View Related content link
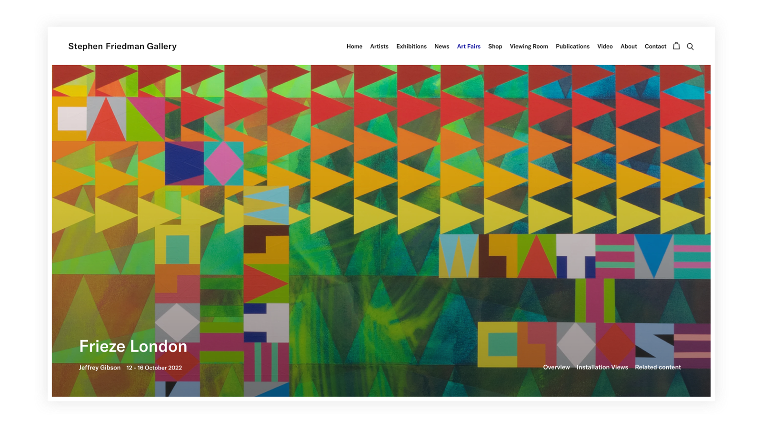Viewport: 762px width, 428px height. point(658,367)
